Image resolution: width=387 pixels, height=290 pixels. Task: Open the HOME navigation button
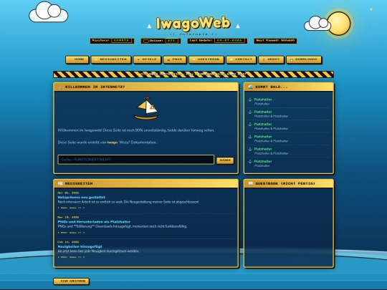point(77,59)
